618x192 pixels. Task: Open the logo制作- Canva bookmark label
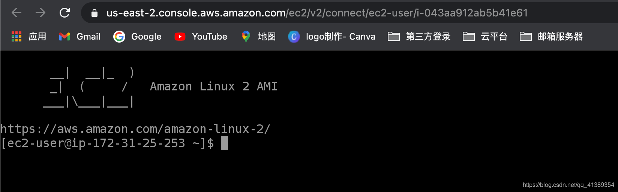coord(340,36)
